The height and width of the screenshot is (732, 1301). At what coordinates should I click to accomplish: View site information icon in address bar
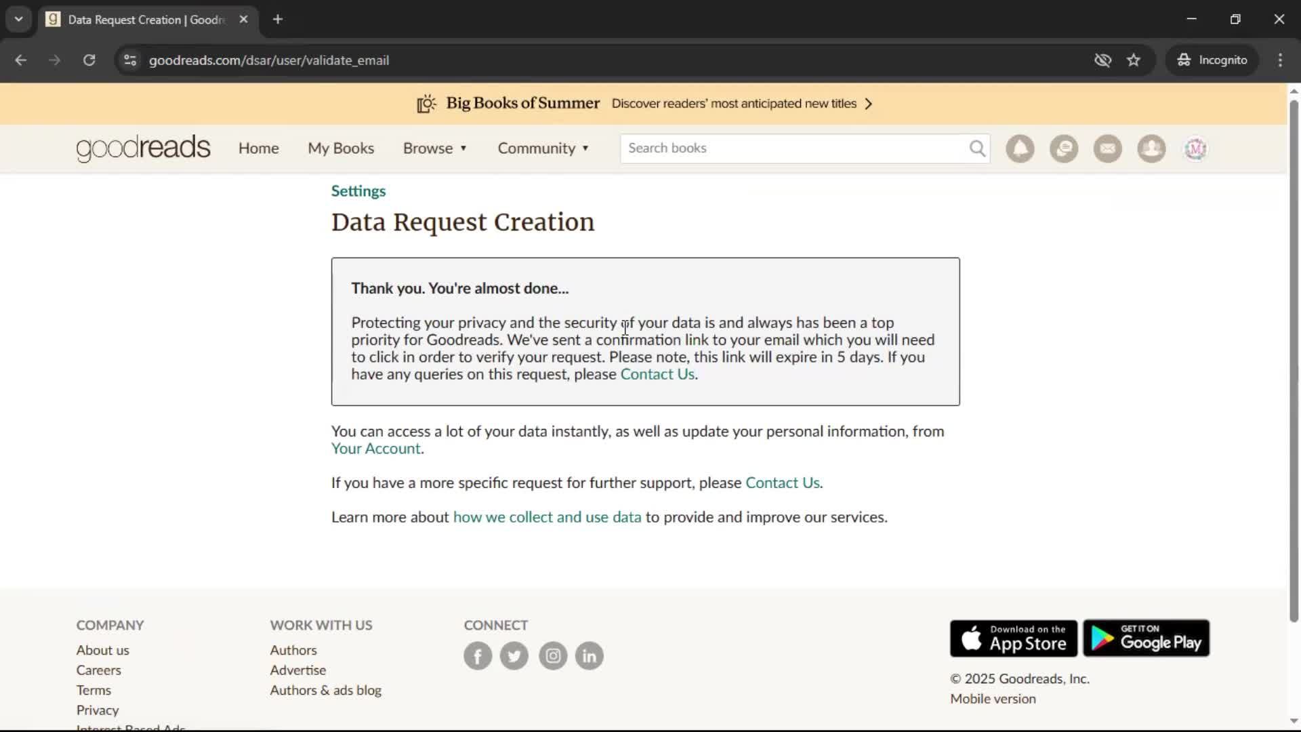(130, 60)
